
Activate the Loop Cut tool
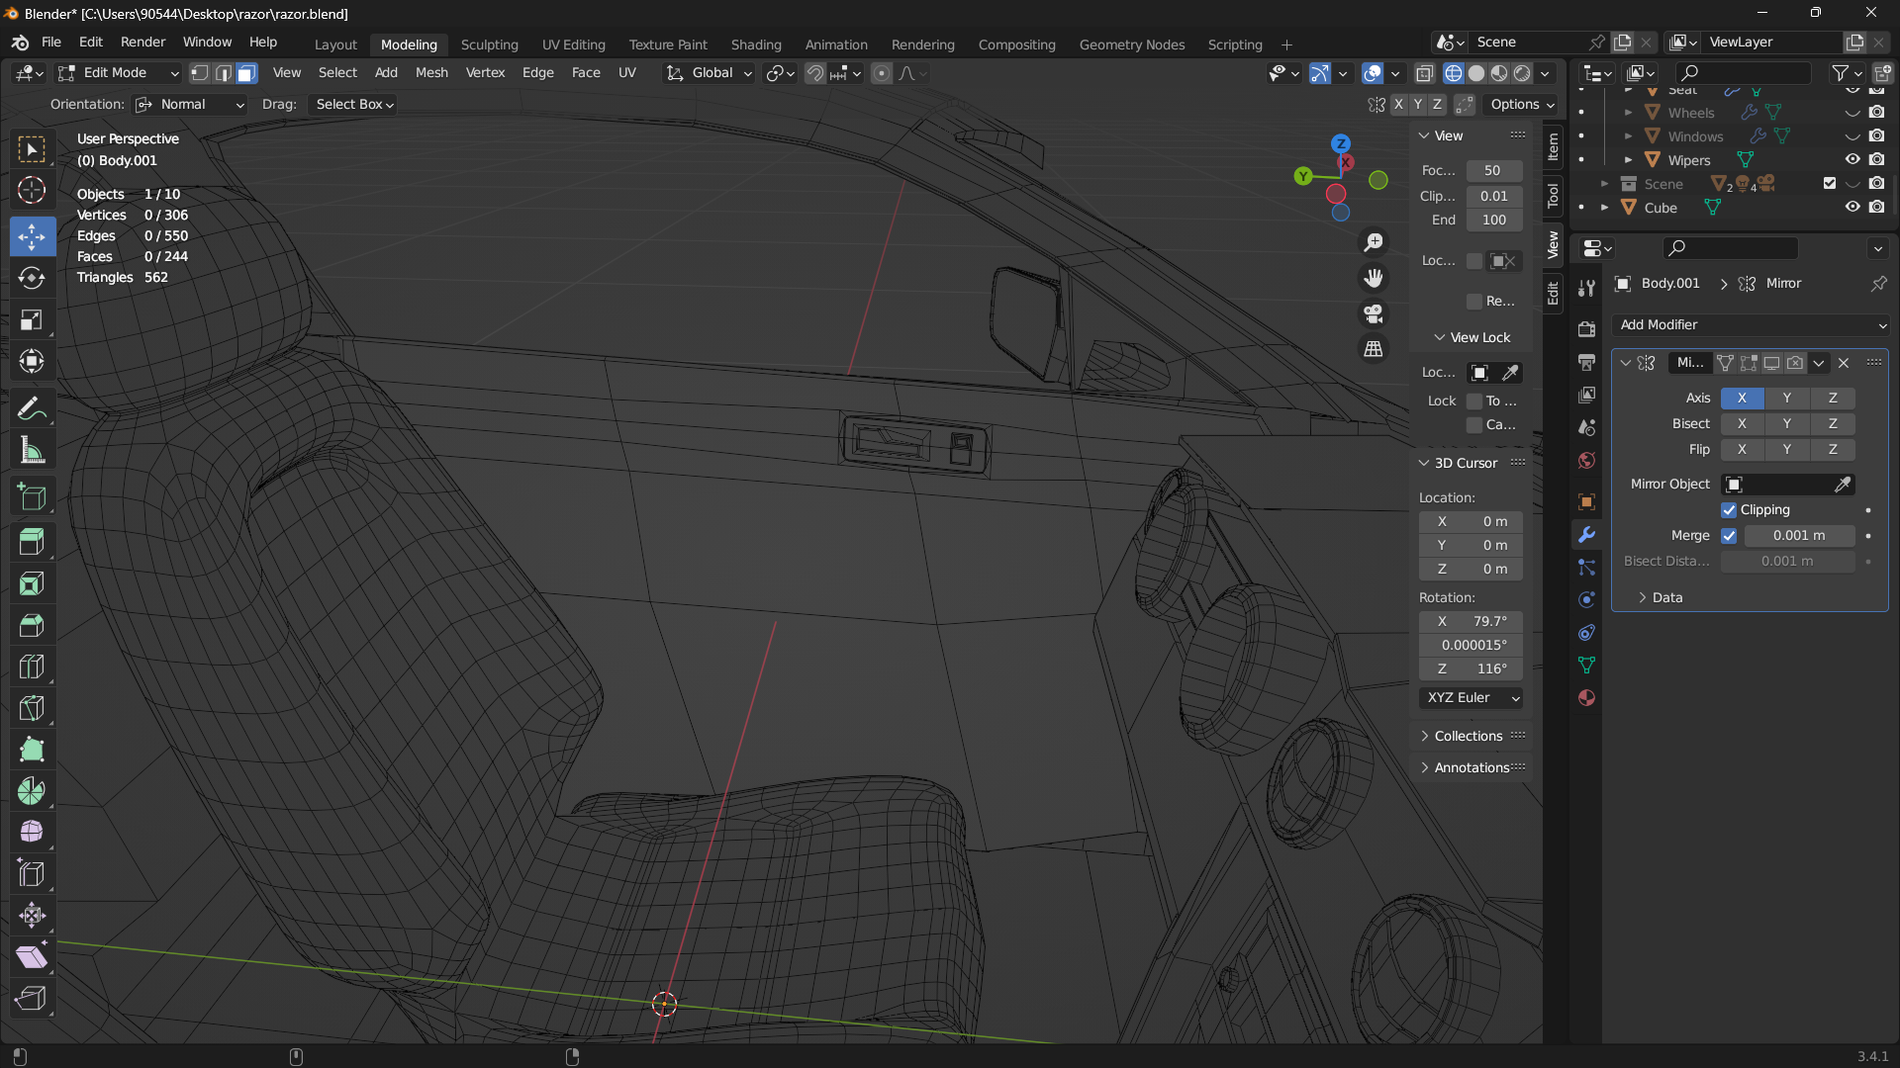[x=32, y=667]
